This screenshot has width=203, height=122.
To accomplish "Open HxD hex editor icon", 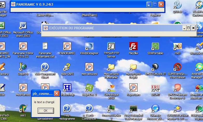I will [177, 46].
